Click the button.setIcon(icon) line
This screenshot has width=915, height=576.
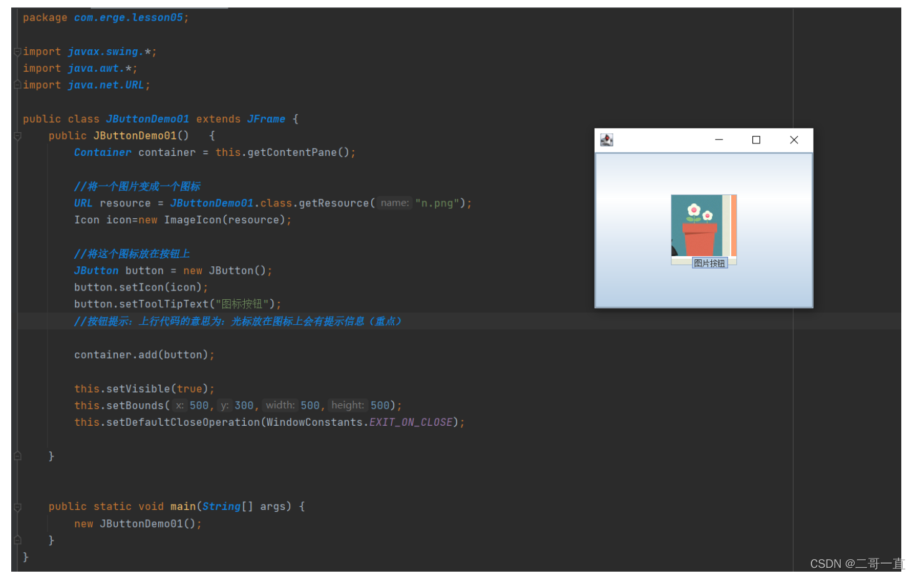pyautogui.click(x=141, y=287)
